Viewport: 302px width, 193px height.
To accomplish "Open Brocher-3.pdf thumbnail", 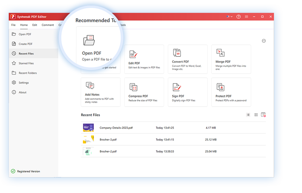I will [x=89, y=140].
